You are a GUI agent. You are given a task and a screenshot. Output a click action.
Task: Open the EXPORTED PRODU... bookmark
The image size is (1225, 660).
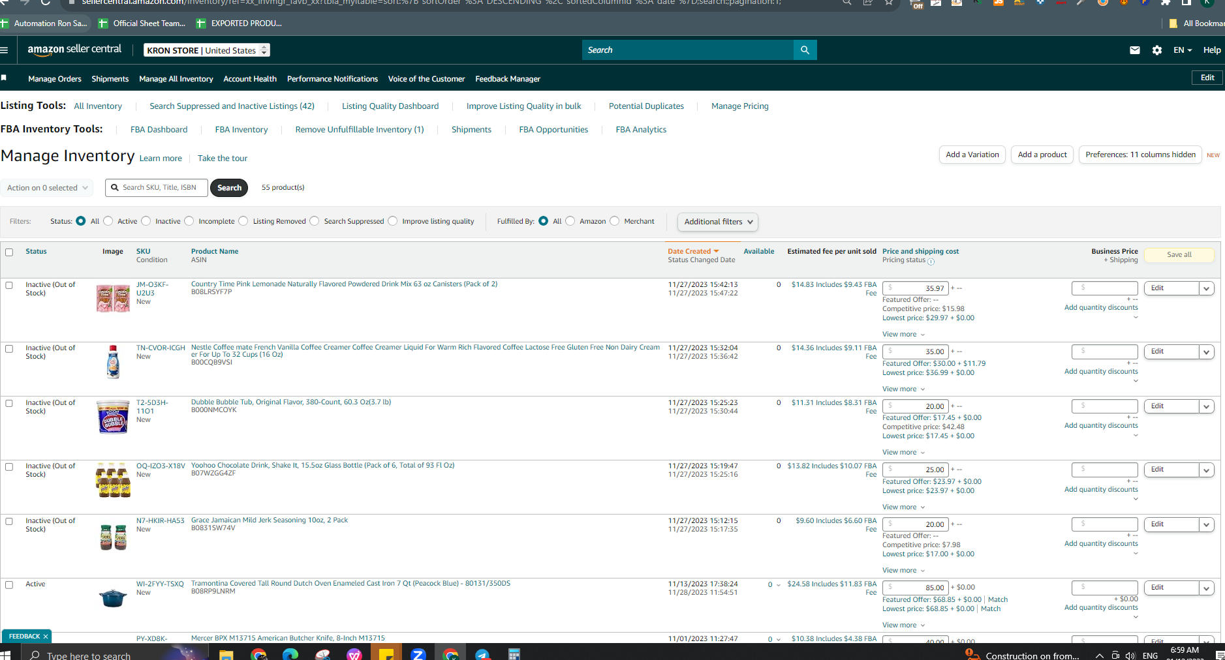[x=239, y=23]
